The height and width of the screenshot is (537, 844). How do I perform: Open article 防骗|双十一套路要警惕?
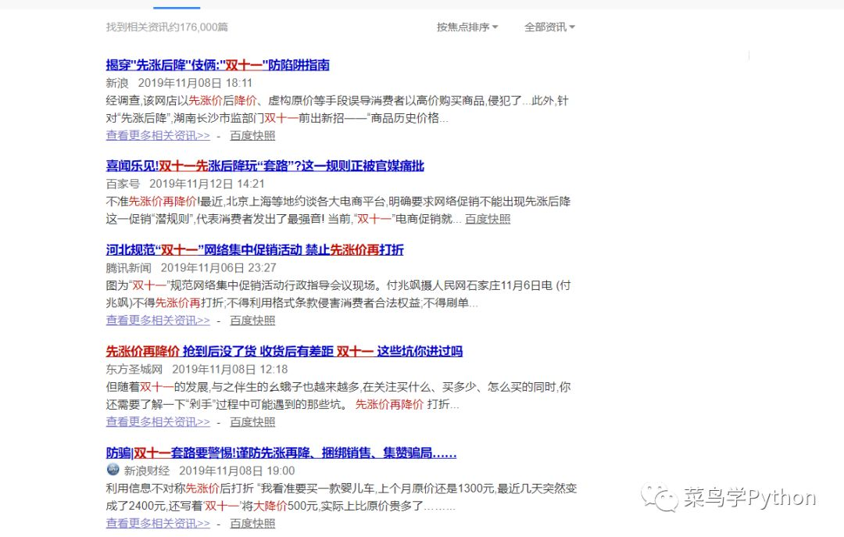coord(281,453)
